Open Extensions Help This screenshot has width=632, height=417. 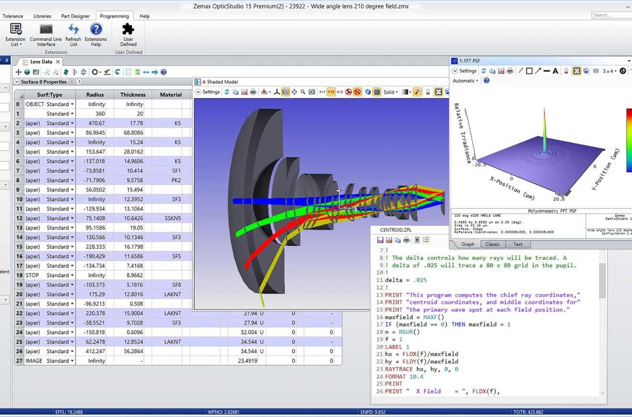96,35
